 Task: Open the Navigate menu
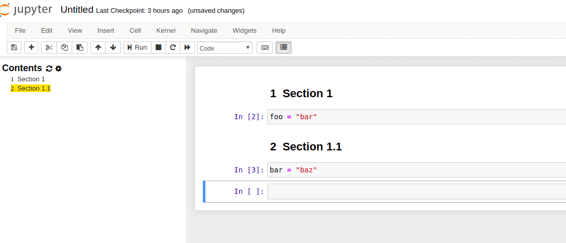(204, 31)
